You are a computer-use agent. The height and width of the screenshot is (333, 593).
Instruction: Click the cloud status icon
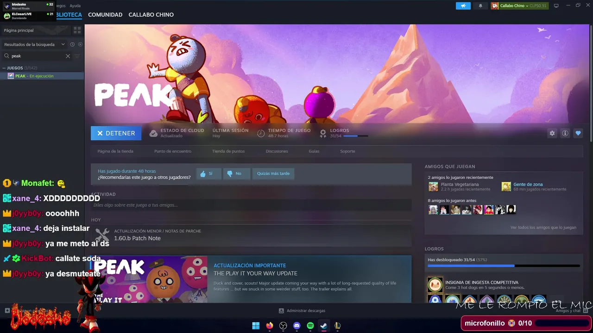(153, 133)
